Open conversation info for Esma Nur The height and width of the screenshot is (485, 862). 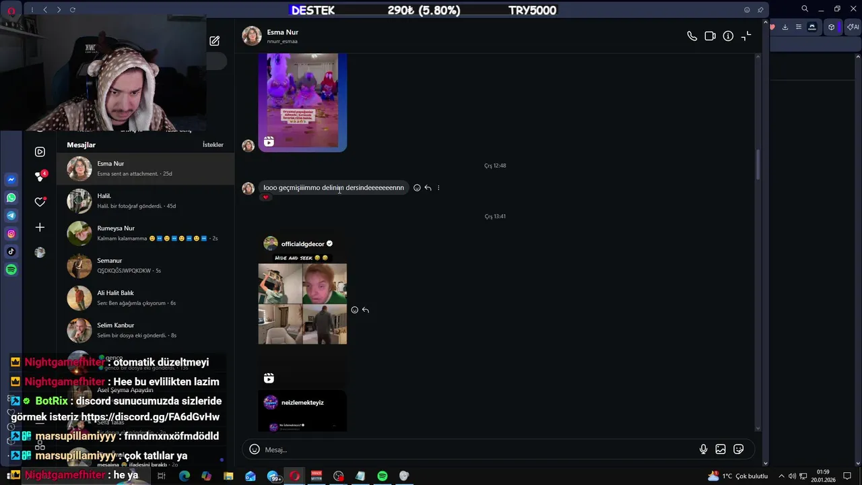click(728, 36)
